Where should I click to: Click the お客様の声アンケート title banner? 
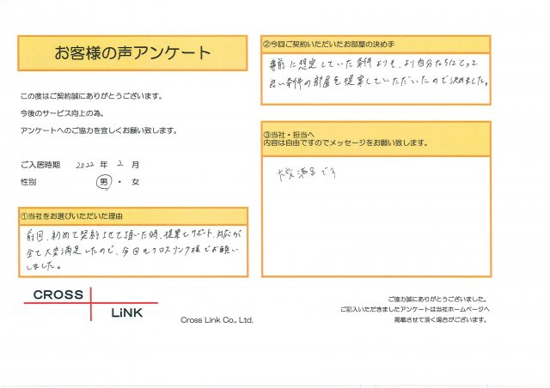pos(132,52)
